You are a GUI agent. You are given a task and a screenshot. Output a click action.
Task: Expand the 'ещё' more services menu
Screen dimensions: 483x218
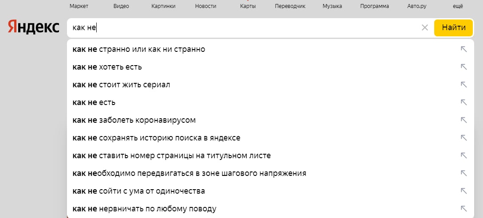click(458, 6)
